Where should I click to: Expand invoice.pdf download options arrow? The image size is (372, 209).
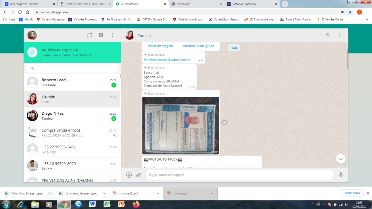[x=212, y=193]
